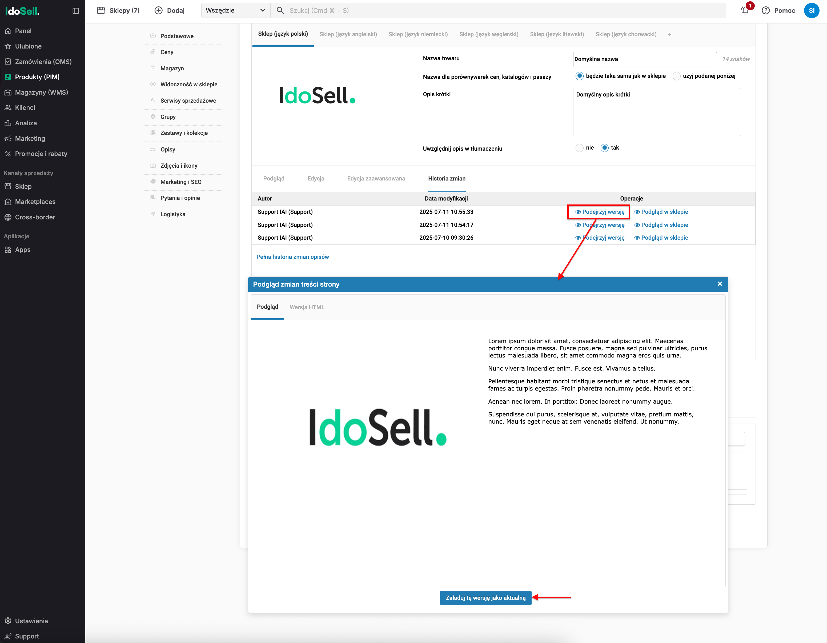Viewport: 827px width, 643px height.
Task: Open the Ceny section in product menu
Action: [167, 52]
